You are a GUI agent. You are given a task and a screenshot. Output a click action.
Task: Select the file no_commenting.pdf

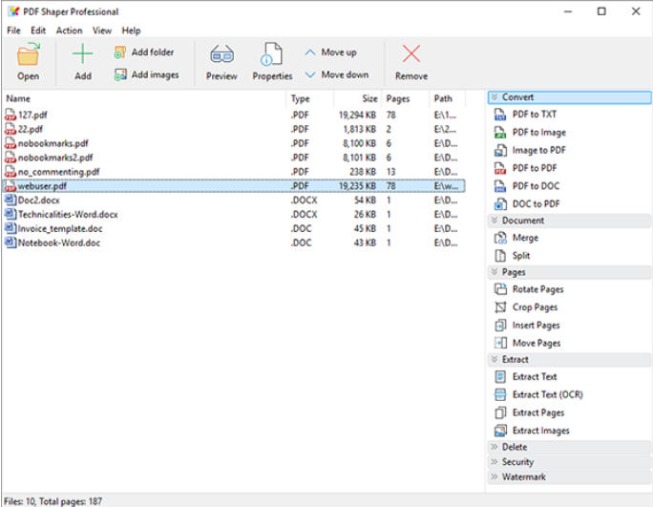[x=58, y=172]
